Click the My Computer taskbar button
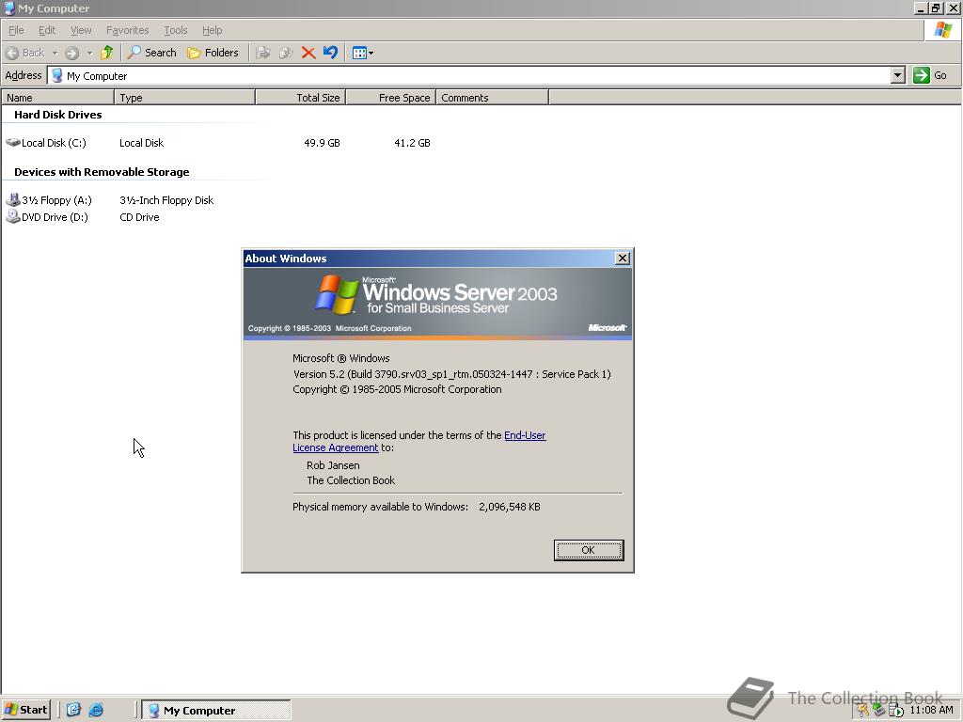Screen dimensions: 963x722 pos(216,711)
